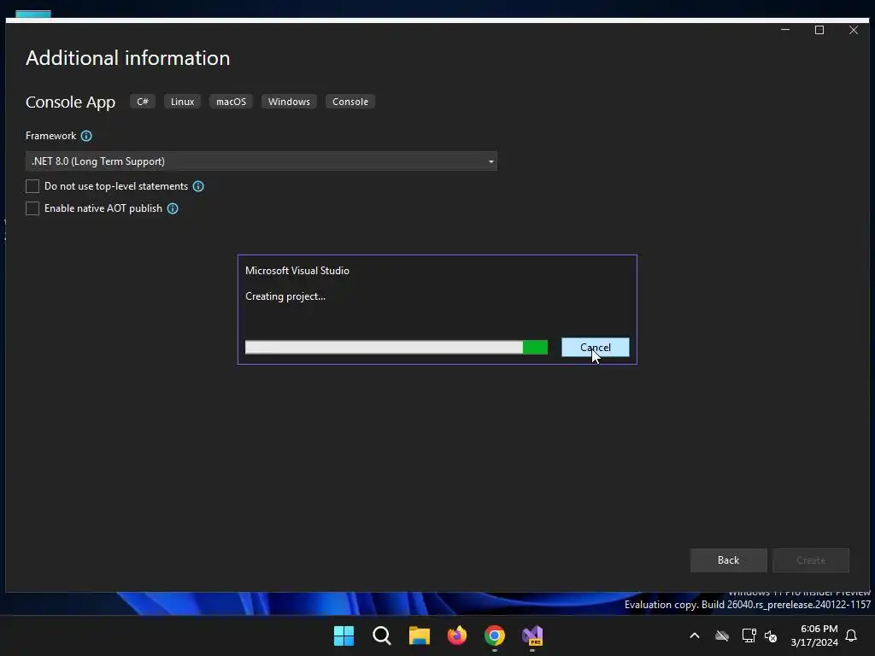Open the Framework info icon
This screenshot has width=875, height=656.
point(86,136)
